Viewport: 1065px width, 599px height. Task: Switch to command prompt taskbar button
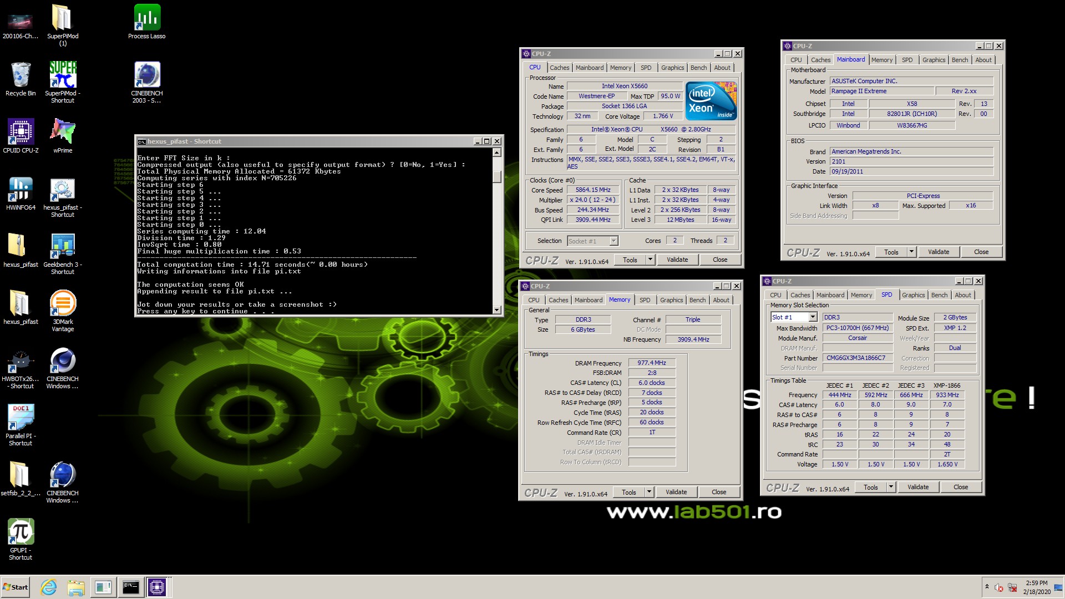(x=130, y=587)
